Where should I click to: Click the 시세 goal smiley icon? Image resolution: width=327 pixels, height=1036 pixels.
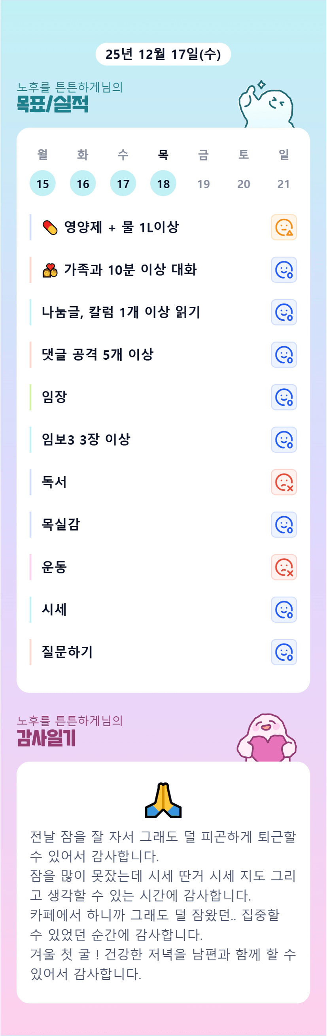pyautogui.click(x=284, y=610)
